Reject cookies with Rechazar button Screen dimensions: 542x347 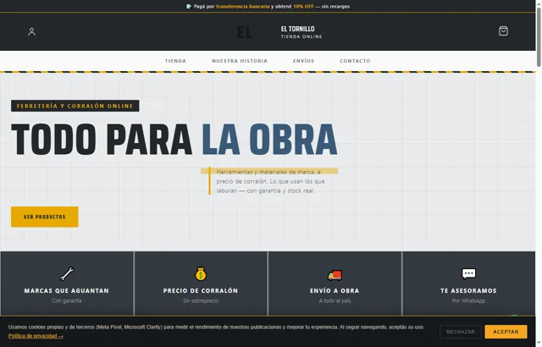pyautogui.click(x=461, y=332)
